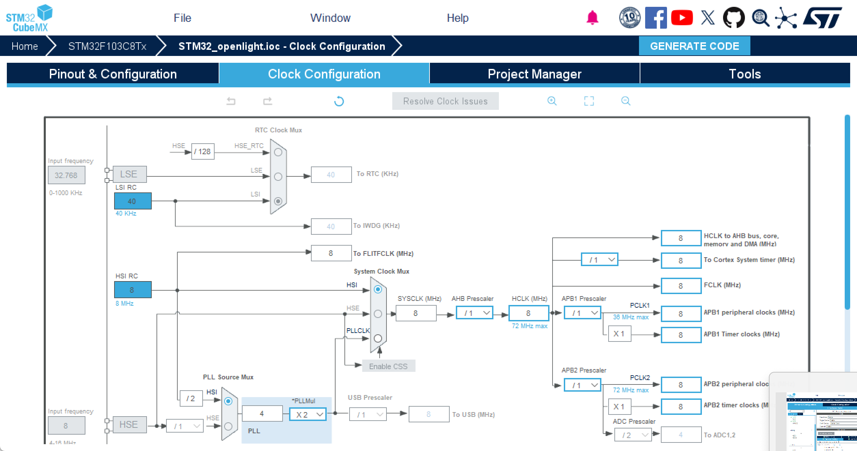
Task: Open the Window menu
Action: tap(330, 18)
